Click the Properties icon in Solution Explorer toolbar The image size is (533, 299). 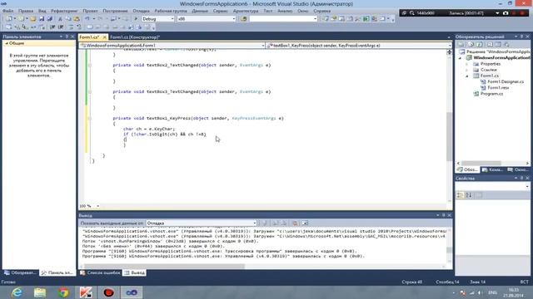[461, 44]
